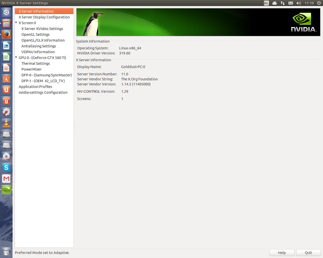Open Ubuntu One Music headphones icon
The height and width of the screenshot is (258, 323).
pyautogui.click(x=6, y=101)
